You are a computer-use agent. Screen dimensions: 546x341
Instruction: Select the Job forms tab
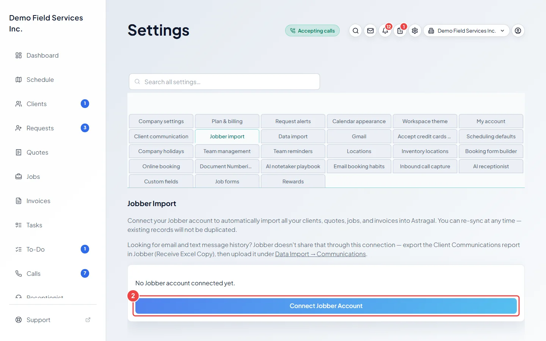click(x=227, y=181)
